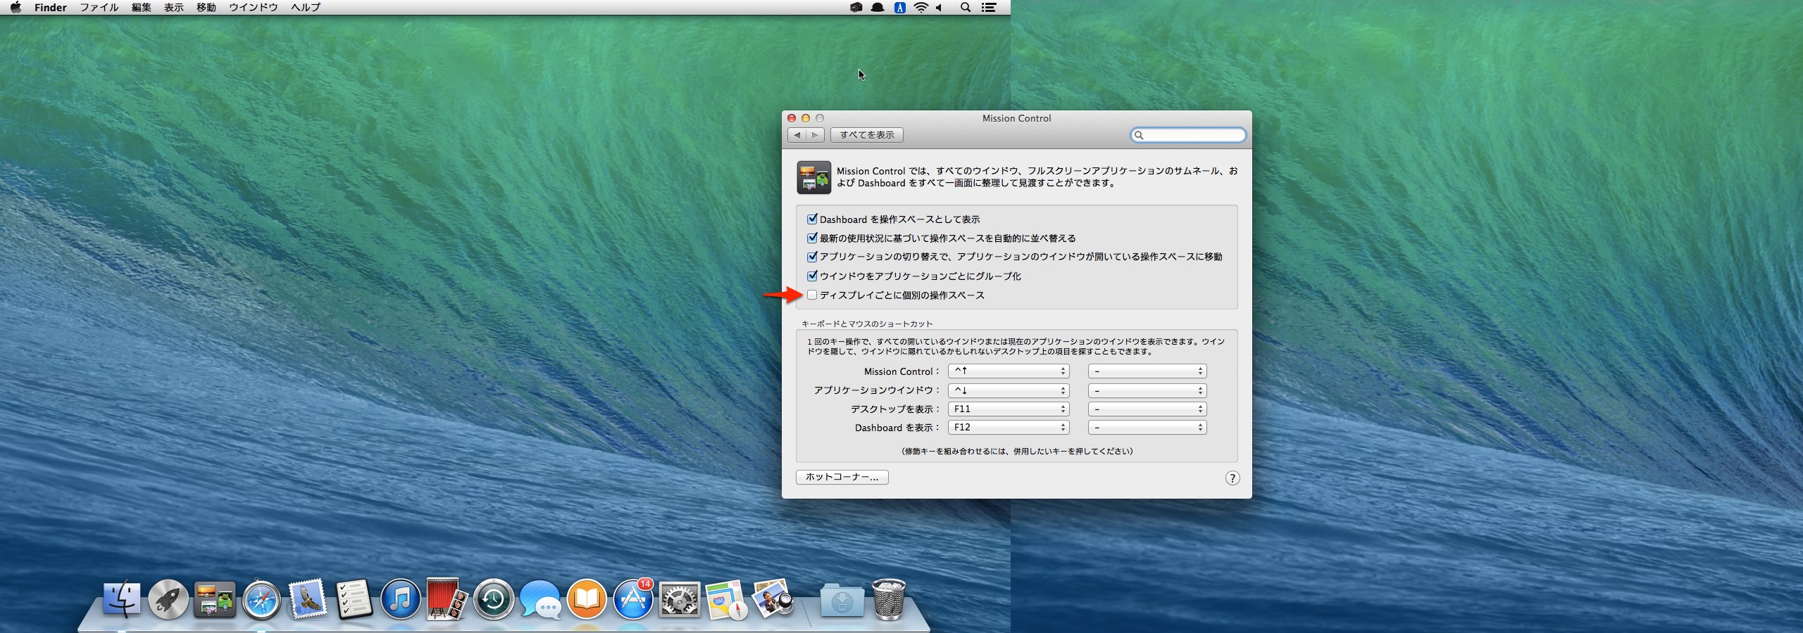Open the input source A menu
This screenshot has width=1803, height=633.
[x=899, y=7]
